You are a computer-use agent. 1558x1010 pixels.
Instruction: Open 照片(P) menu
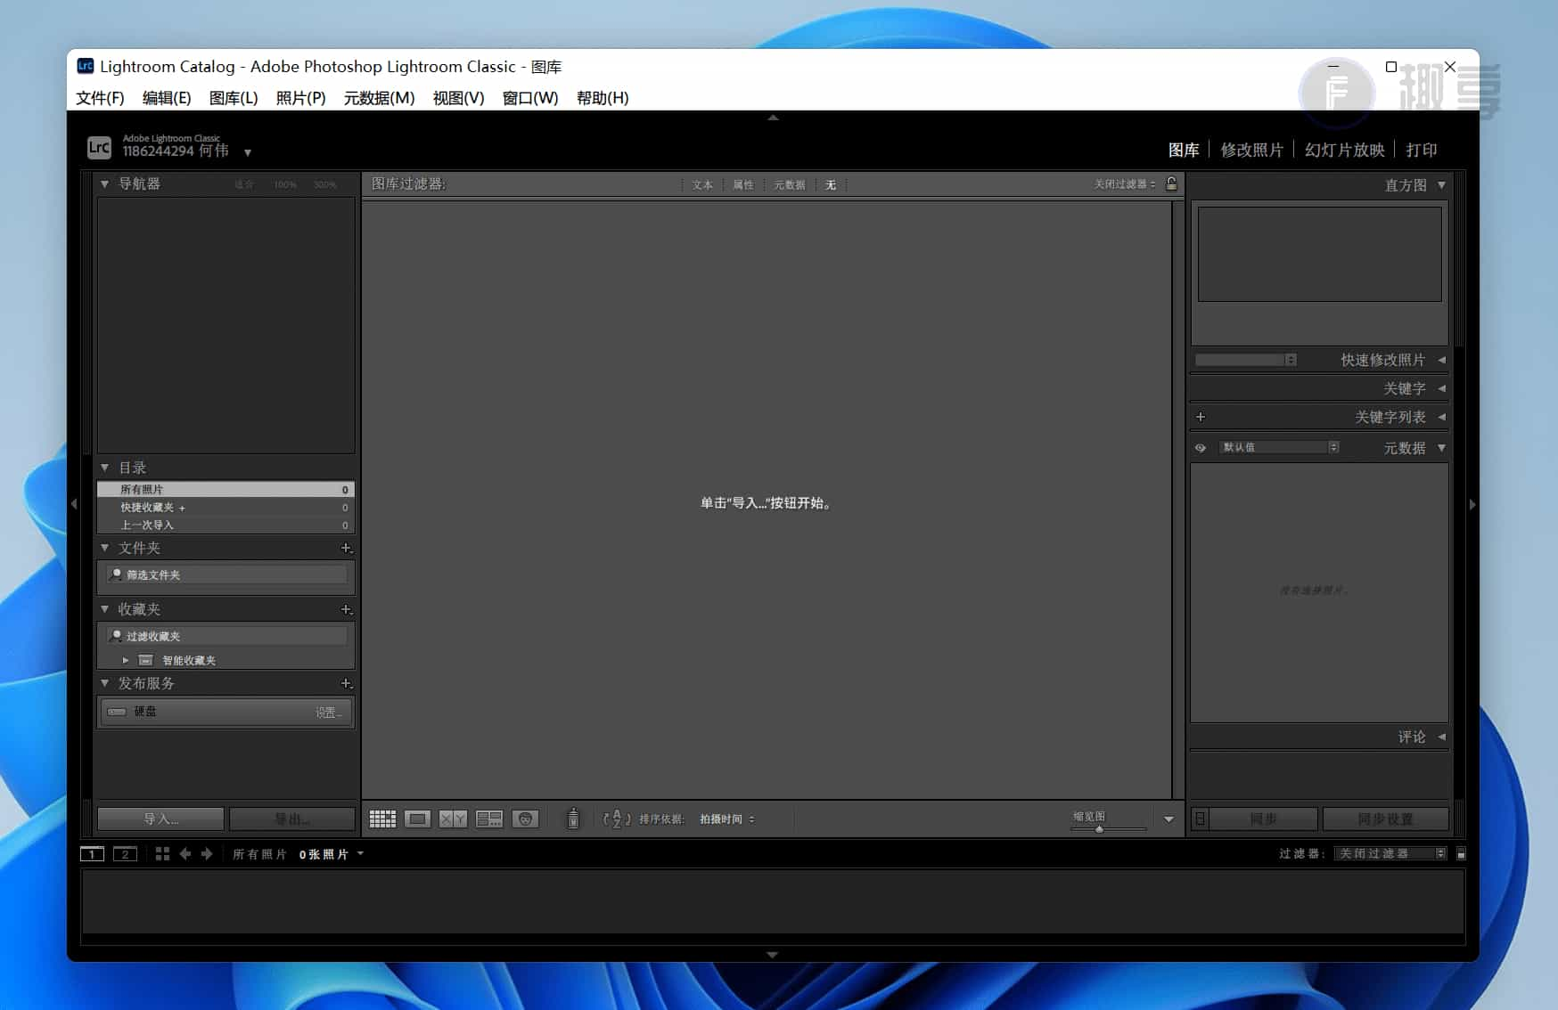(x=301, y=98)
